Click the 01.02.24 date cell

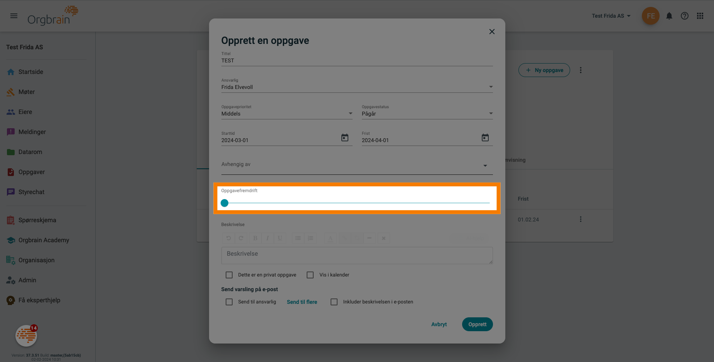tap(528, 220)
